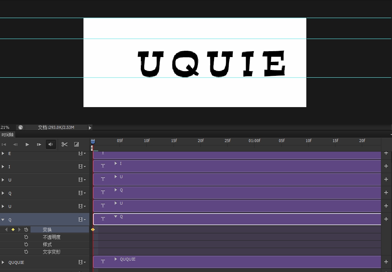
Task: Select the 变换 property row
Action: tap(47, 230)
